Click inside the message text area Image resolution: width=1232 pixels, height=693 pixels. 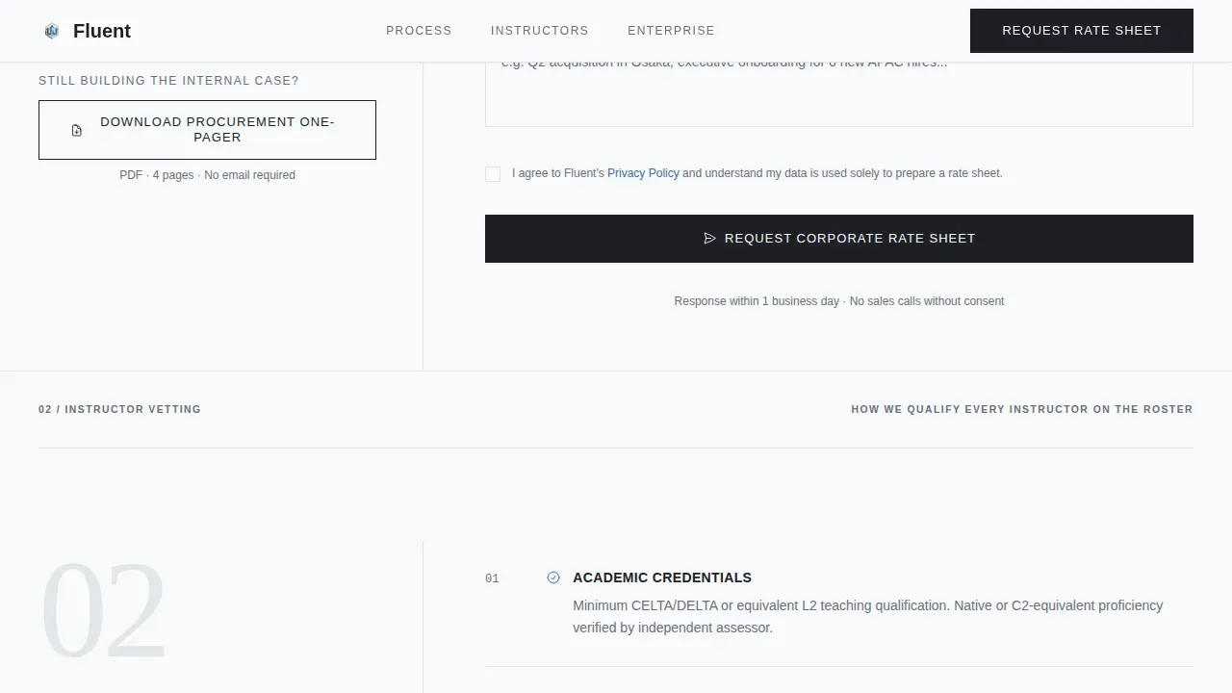click(x=839, y=94)
